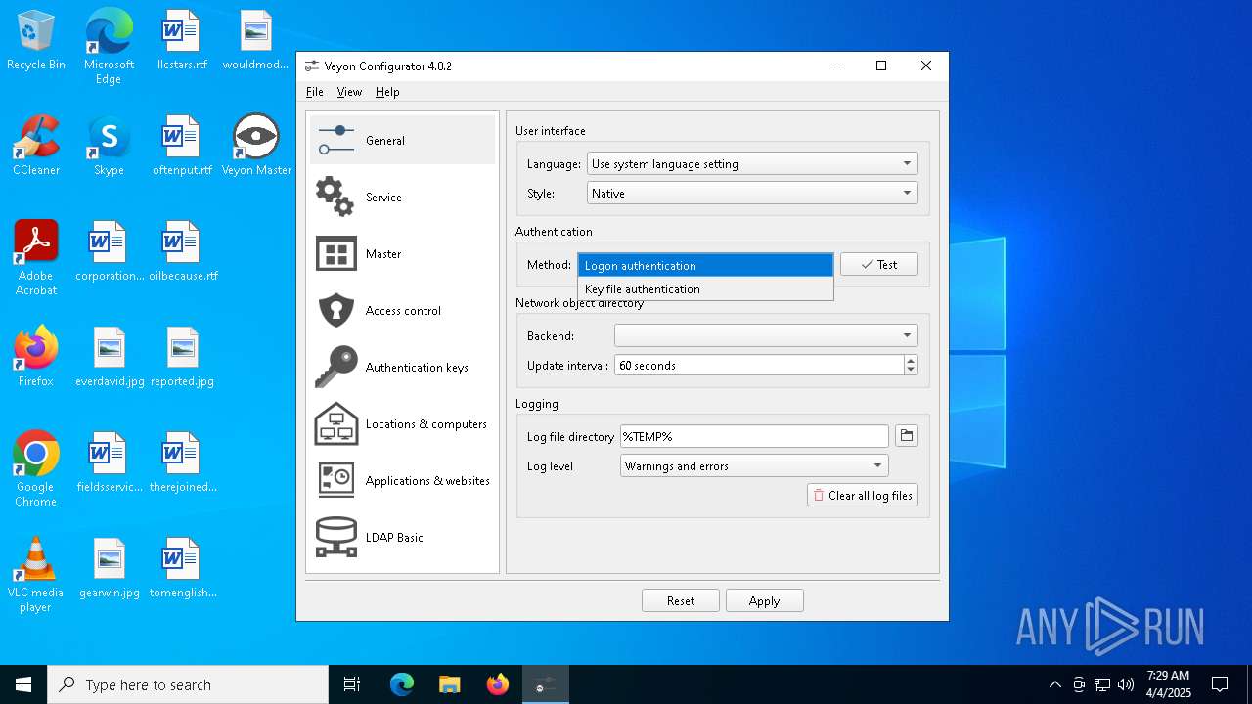Select the VLC media player shortcut
This screenshot has height=704, width=1252.
(x=36, y=575)
